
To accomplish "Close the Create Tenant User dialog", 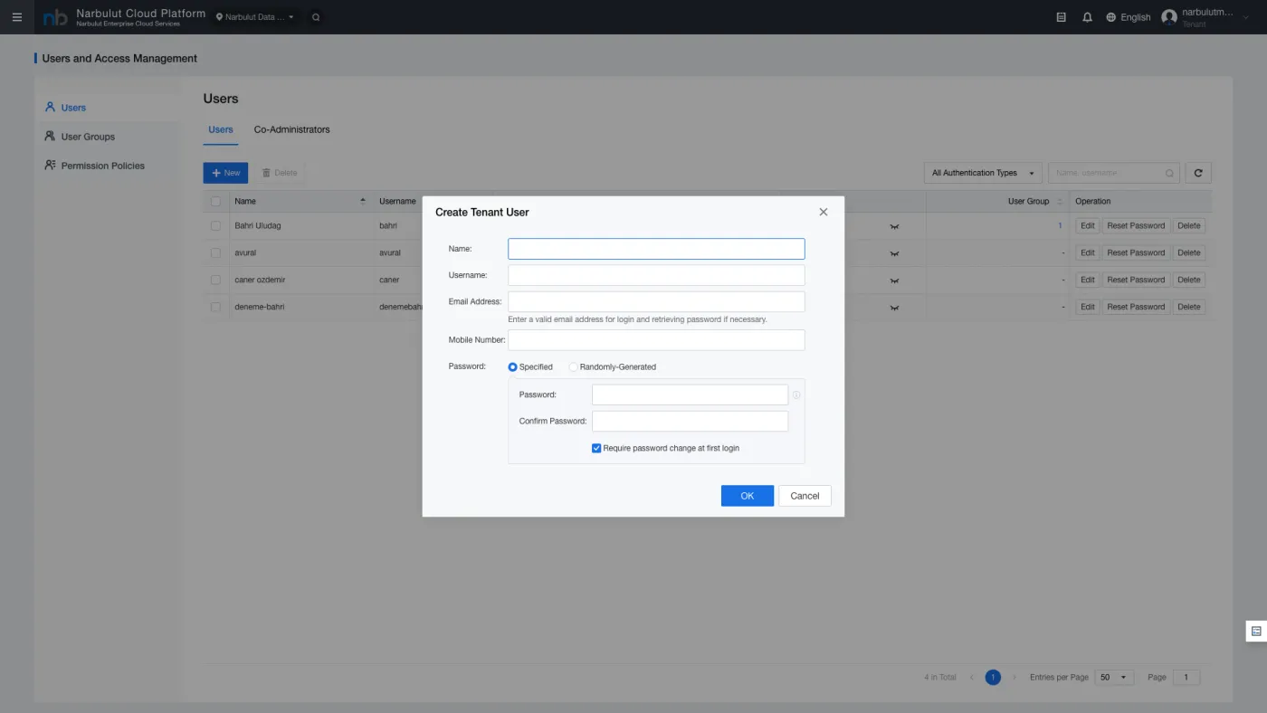I will click(824, 212).
